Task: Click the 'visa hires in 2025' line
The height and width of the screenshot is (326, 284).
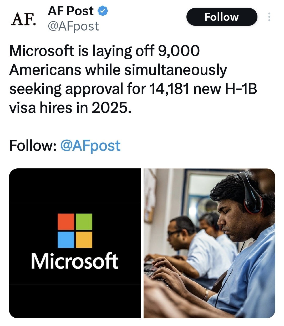Action: click(x=70, y=108)
